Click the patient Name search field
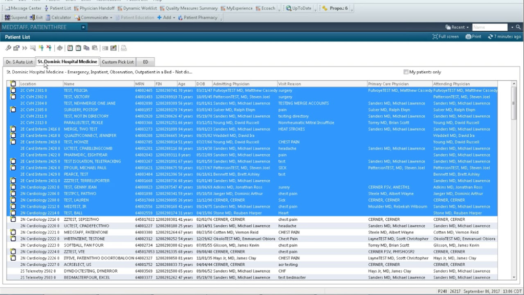This screenshot has height=295, width=524. coord(490,27)
